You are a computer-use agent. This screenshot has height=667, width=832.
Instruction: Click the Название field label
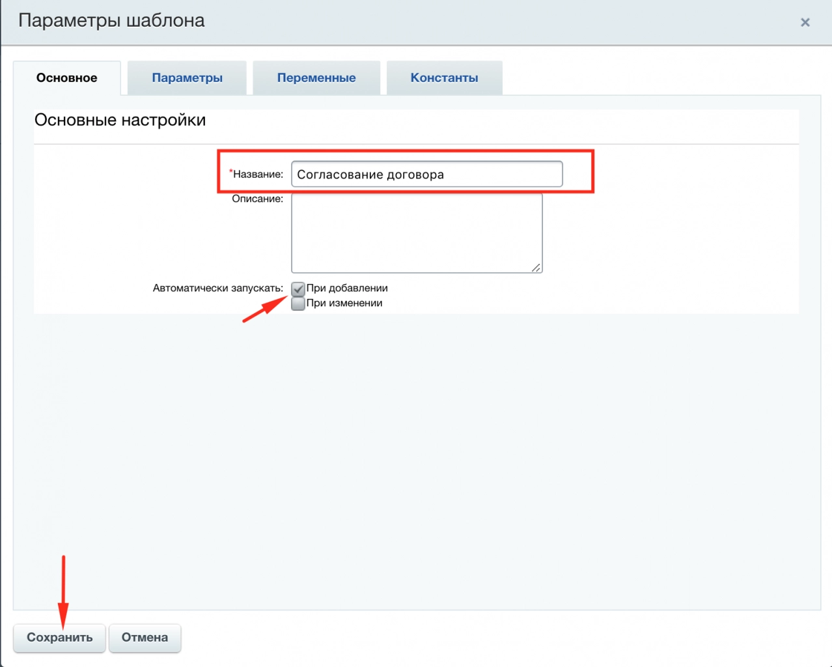tap(258, 174)
